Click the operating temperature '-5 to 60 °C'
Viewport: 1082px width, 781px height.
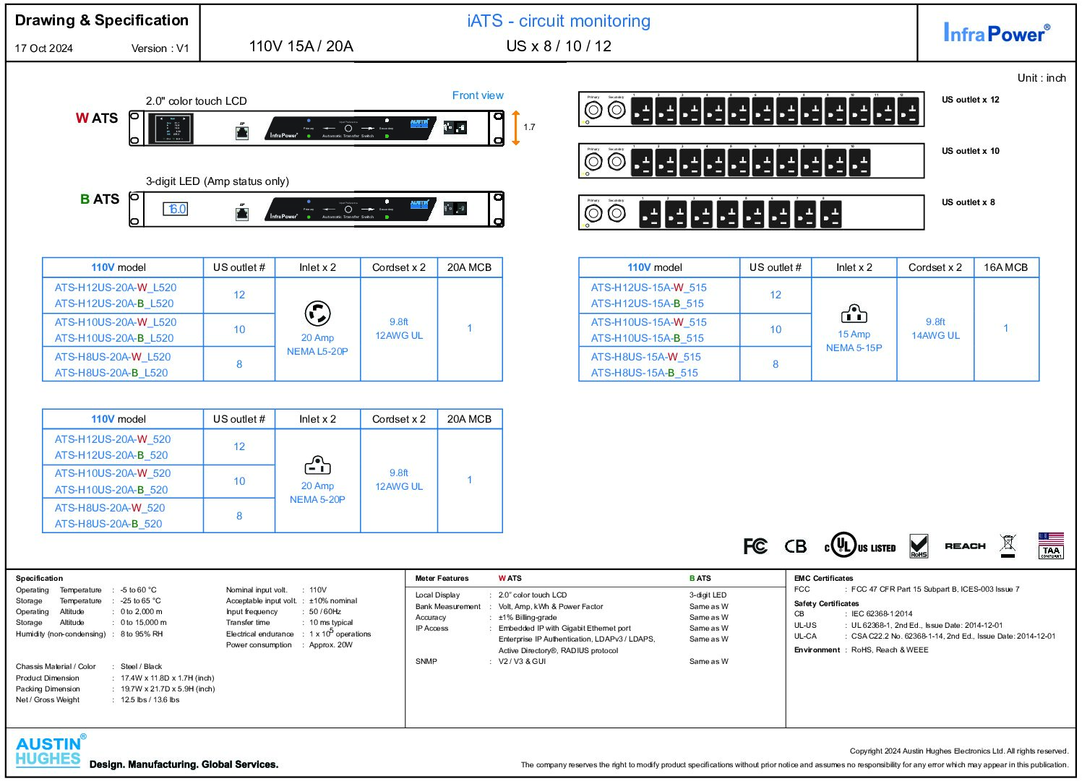point(139,590)
